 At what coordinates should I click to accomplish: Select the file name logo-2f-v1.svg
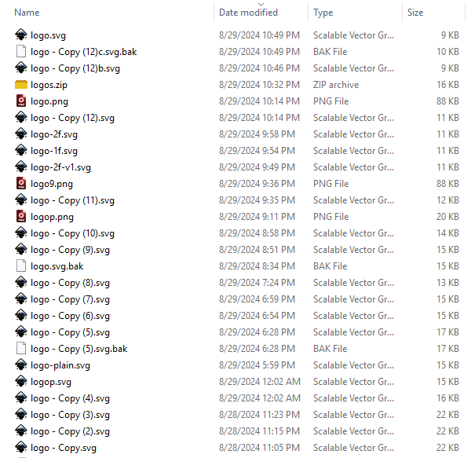click(x=60, y=167)
